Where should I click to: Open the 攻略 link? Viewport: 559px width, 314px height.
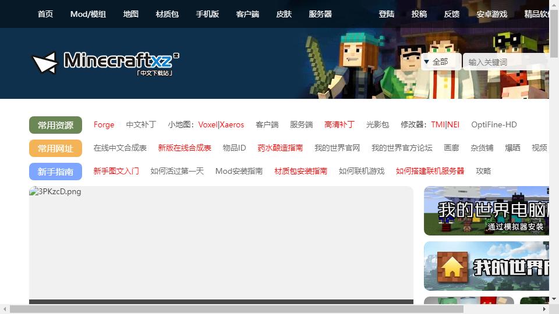coord(483,171)
